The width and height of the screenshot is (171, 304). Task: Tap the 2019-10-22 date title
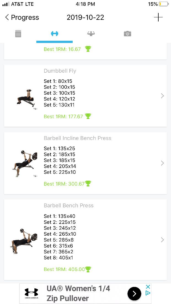(85, 18)
